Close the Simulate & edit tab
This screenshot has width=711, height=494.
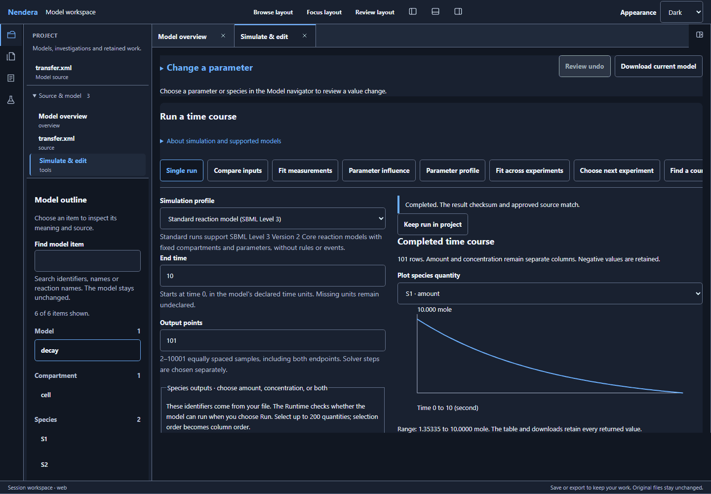point(305,36)
